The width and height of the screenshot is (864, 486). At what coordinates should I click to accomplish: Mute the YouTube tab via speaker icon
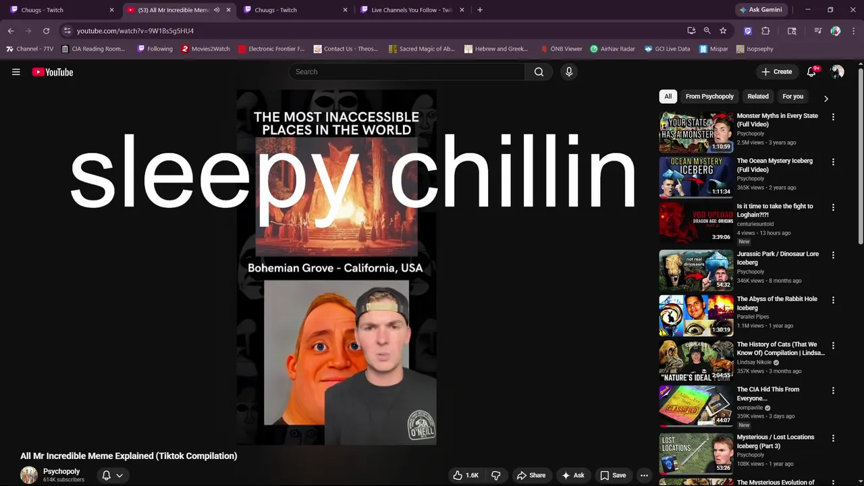coord(217,10)
